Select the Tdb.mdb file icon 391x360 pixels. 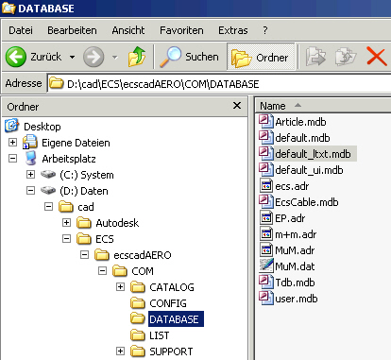(x=265, y=283)
